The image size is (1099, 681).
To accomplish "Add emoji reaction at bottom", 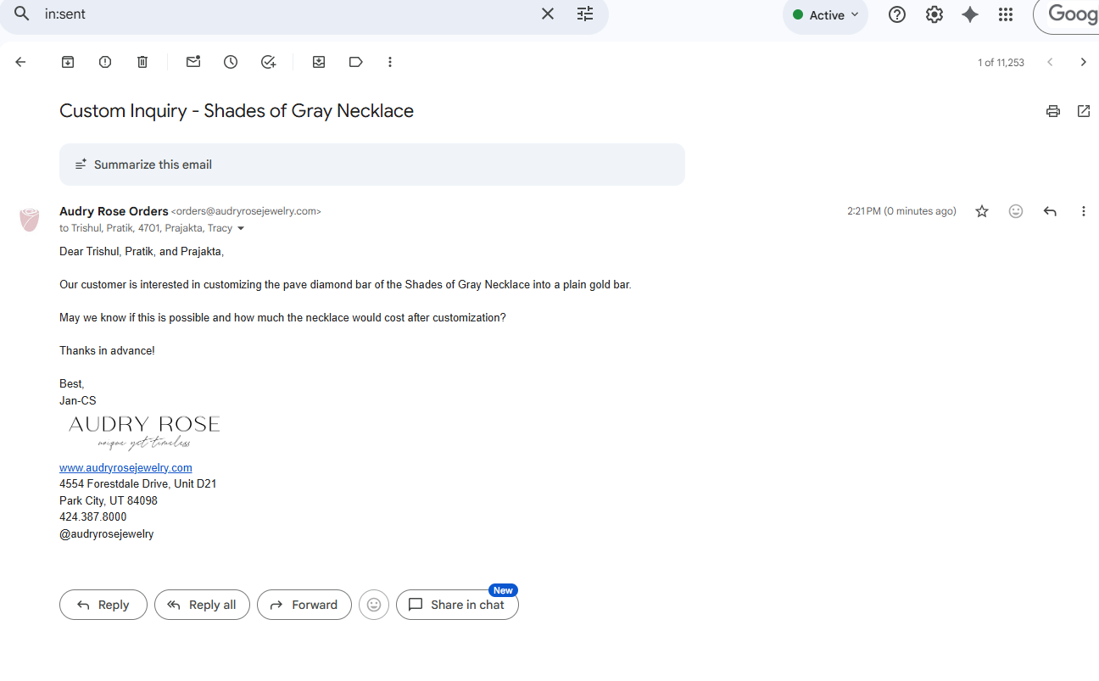I will 374,605.
